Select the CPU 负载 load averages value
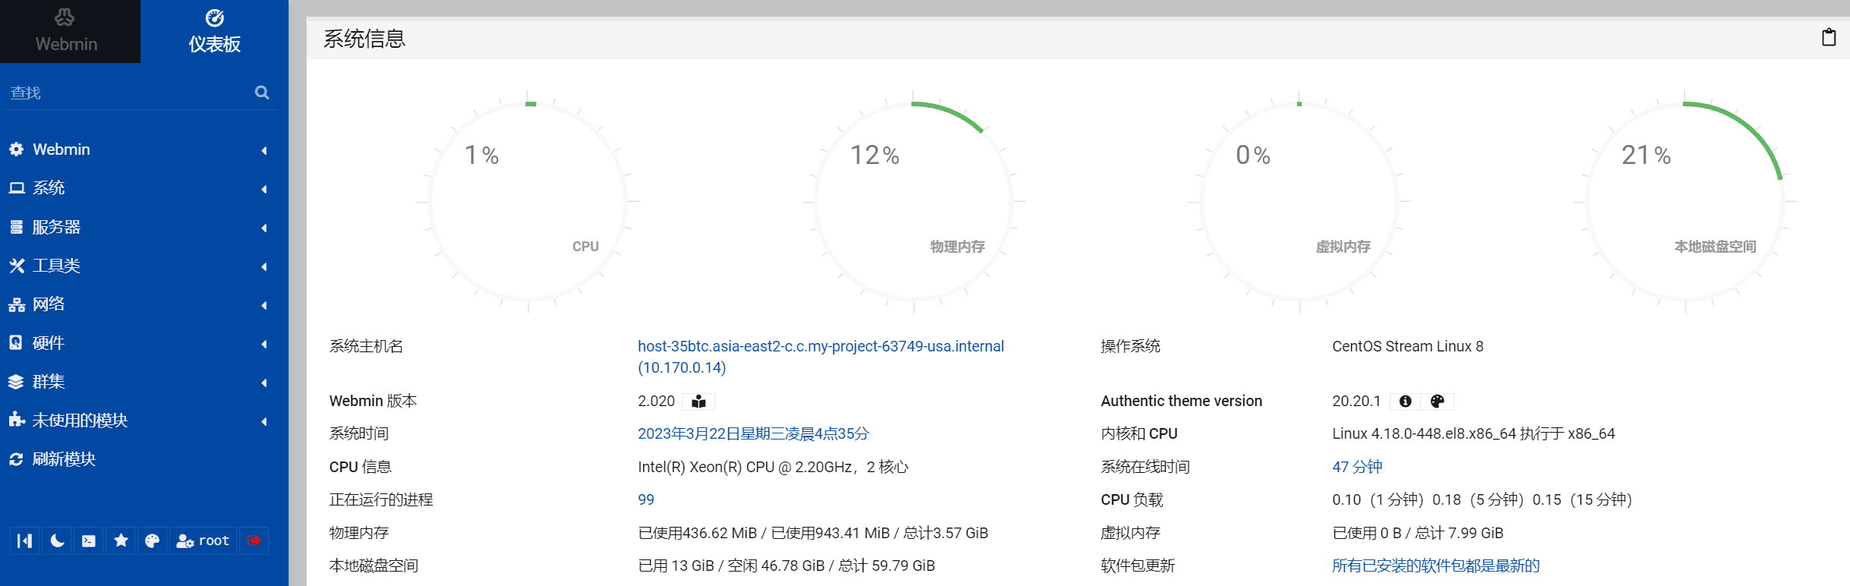 point(1482,499)
